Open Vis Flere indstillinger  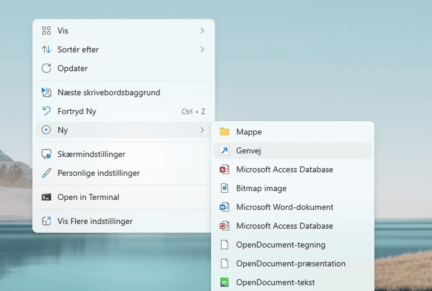95,221
